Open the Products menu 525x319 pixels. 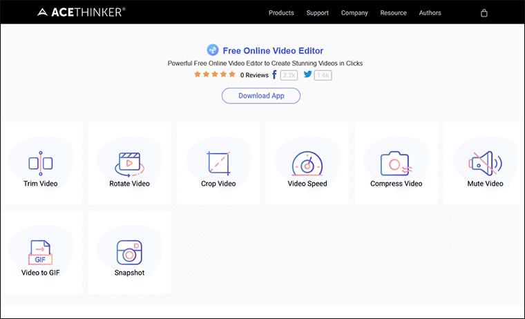[x=281, y=12]
